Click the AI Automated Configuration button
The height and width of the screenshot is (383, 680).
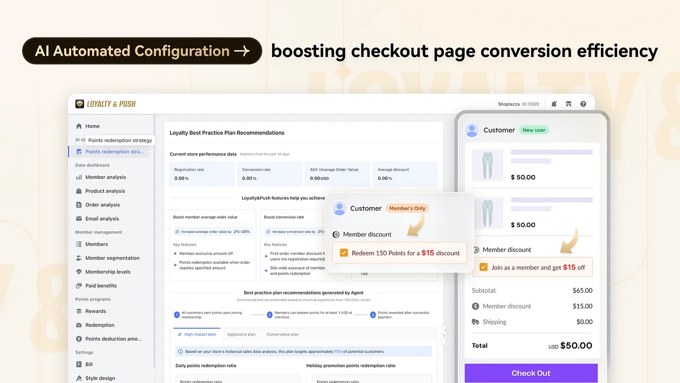[x=142, y=51]
